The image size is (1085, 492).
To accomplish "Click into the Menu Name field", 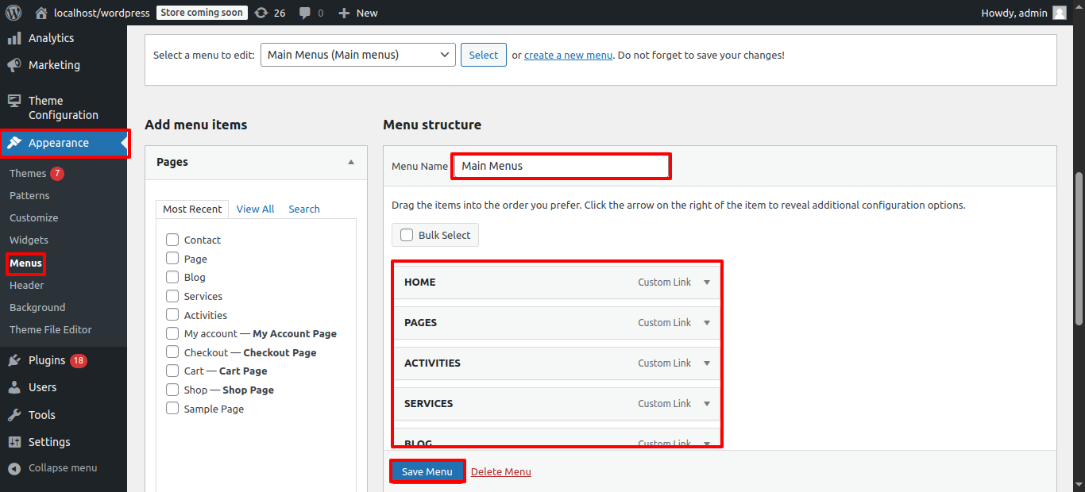I will (x=561, y=166).
